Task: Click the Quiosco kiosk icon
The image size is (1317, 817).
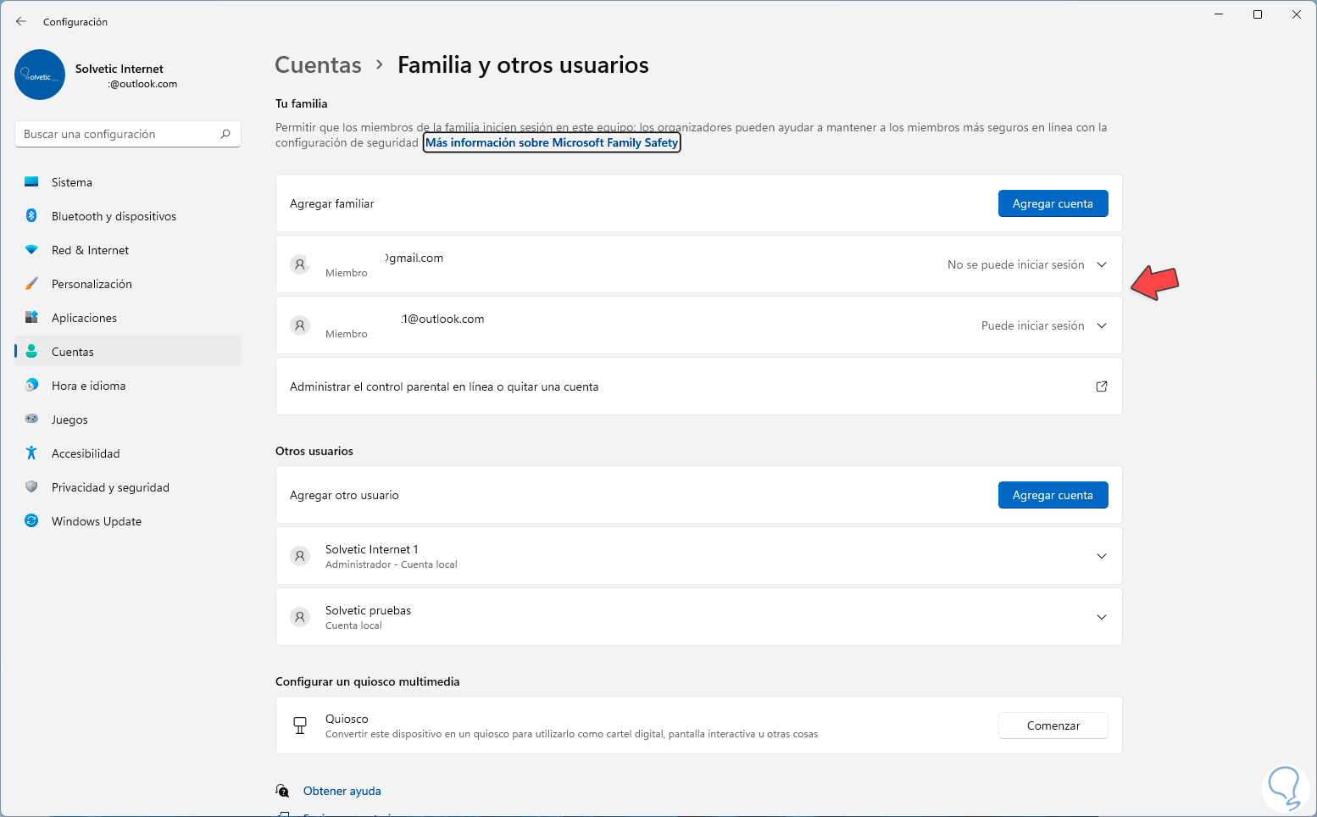Action: pos(300,725)
